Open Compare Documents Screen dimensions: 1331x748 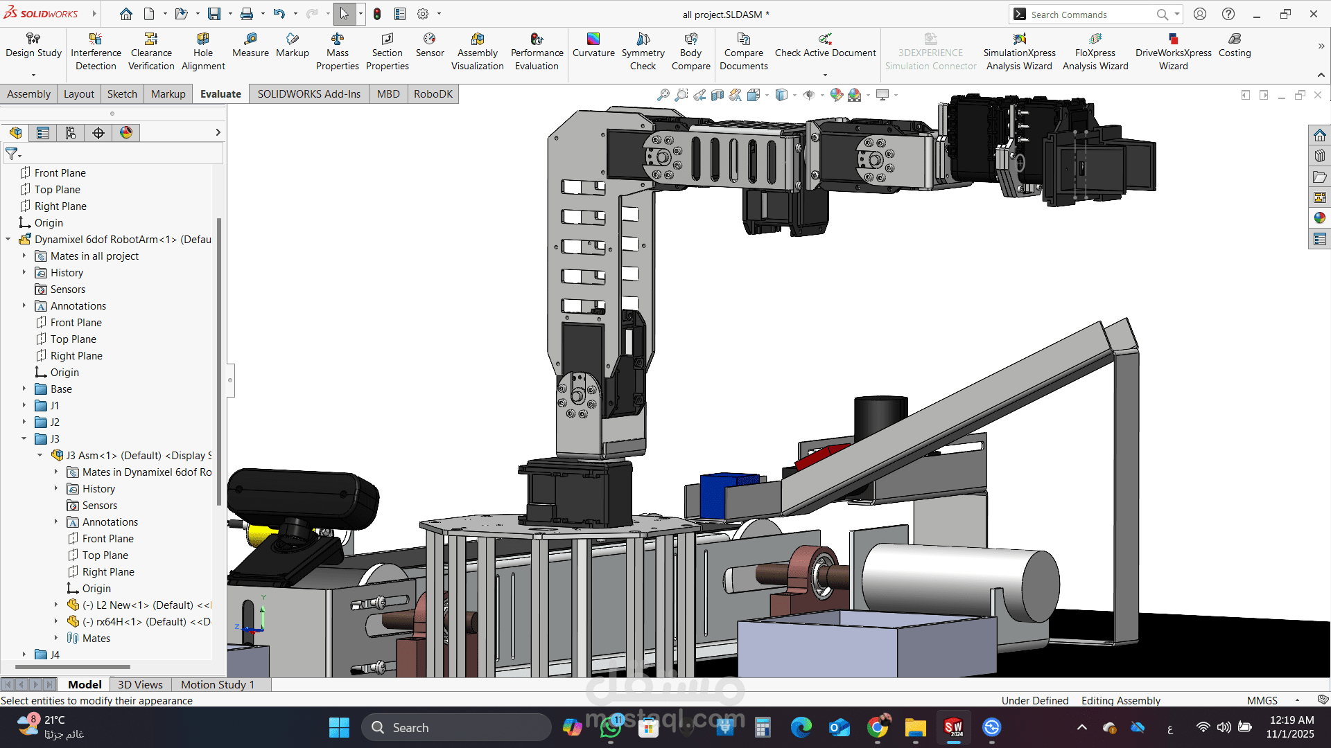coord(743,52)
